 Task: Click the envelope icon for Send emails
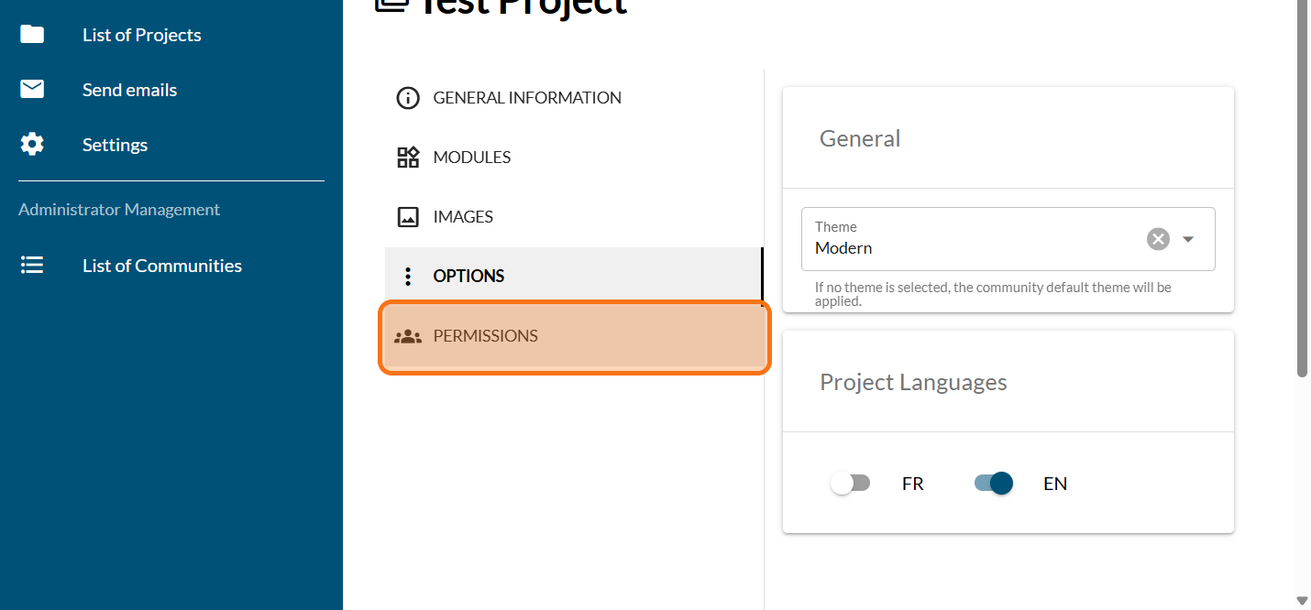click(32, 90)
